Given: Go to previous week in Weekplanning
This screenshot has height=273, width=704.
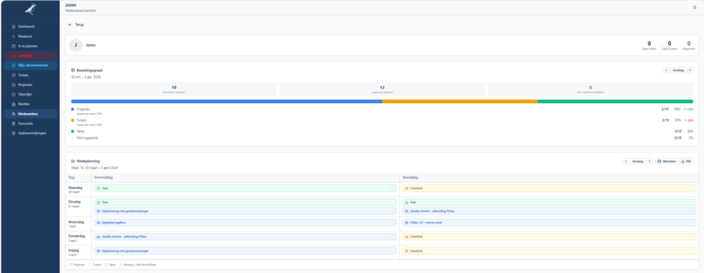Looking at the screenshot, I should (x=626, y=161).
